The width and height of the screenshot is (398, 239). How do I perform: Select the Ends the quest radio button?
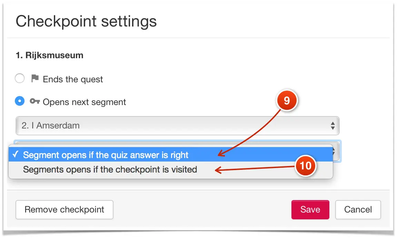(20, 79)
